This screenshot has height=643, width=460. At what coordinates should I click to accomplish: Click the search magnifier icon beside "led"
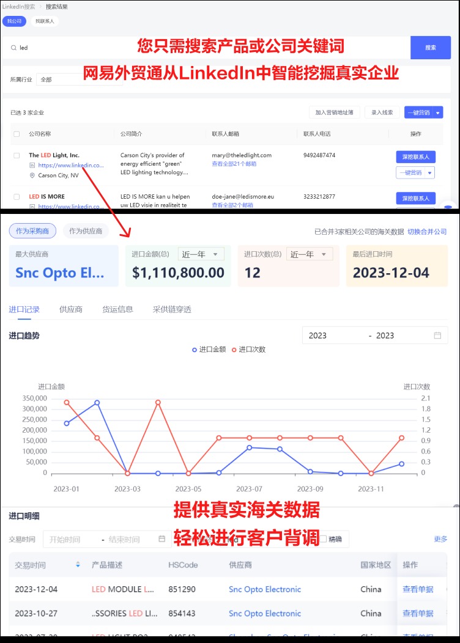(x=13, y=48)
